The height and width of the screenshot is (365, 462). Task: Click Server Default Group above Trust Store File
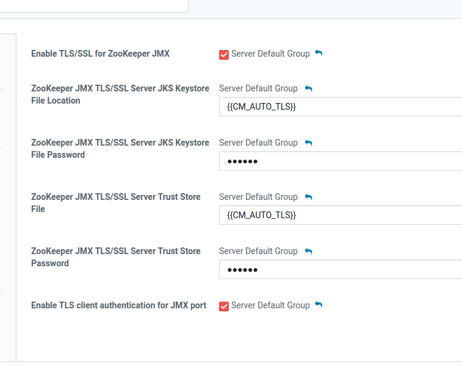pyautogui.click(x=258, y=197)
